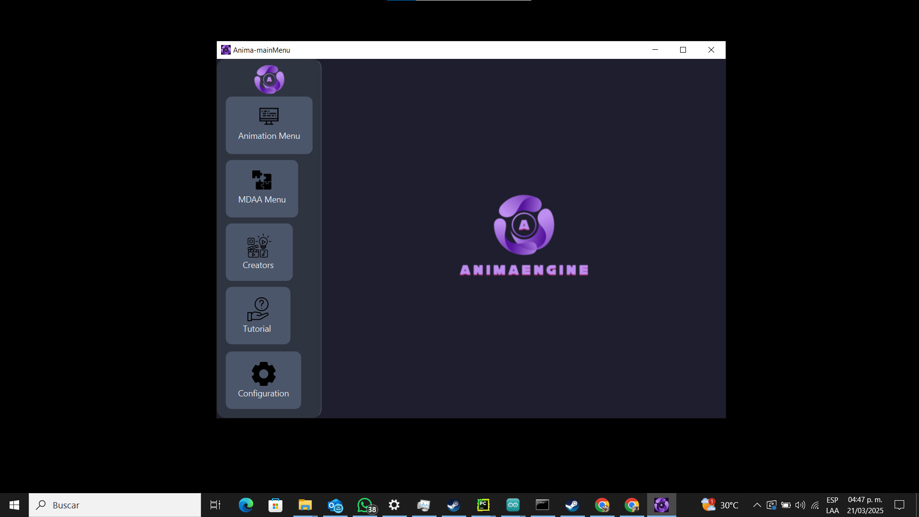The height and width of the screenshot is (517, 919).
Task: Open PyCharm from the taskbar
Action: point(483,505)
